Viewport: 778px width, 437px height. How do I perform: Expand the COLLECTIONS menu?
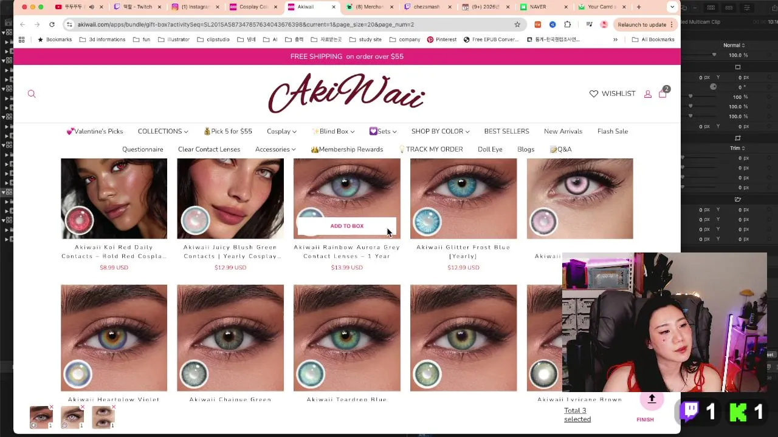[163, 131]
